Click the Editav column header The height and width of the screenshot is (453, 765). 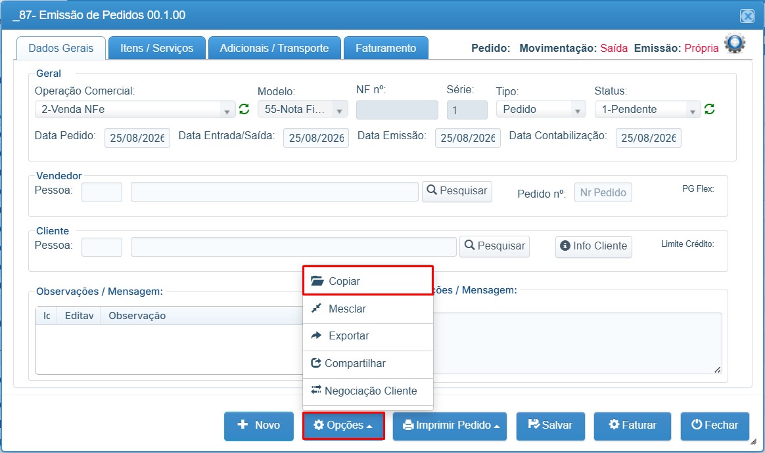[79, 316]
